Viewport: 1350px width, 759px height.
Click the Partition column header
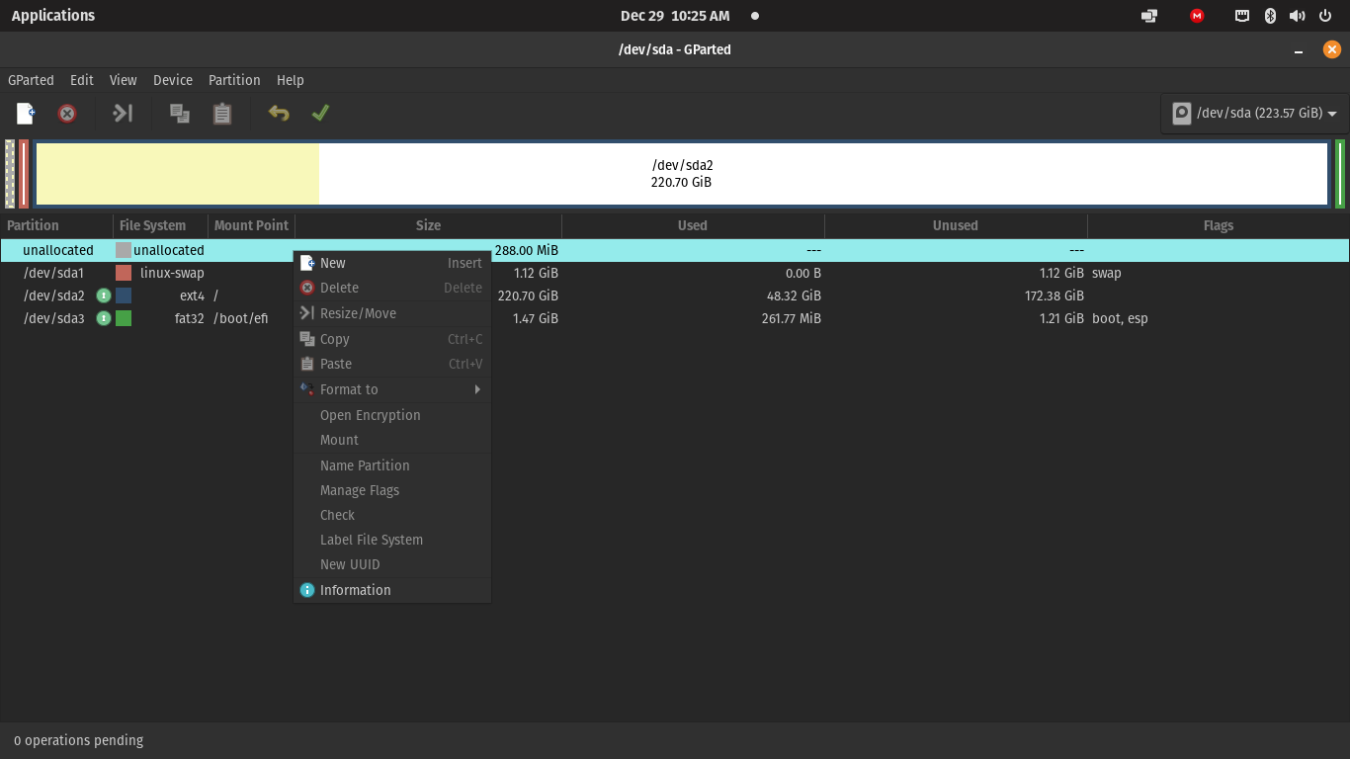56,225
